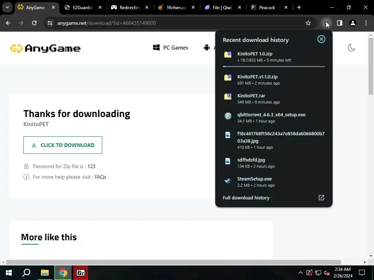Click the Android games menu icon
This screenshot has height=280, width=374.
pyautogui.click(x=207, y=48)
